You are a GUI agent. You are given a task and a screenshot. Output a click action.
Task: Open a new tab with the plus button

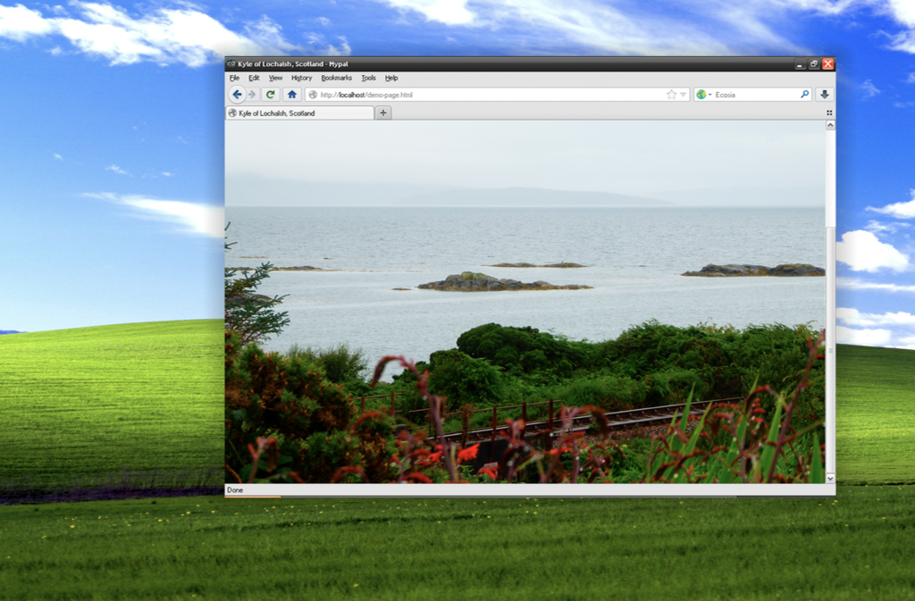click(x=383, y=113)
